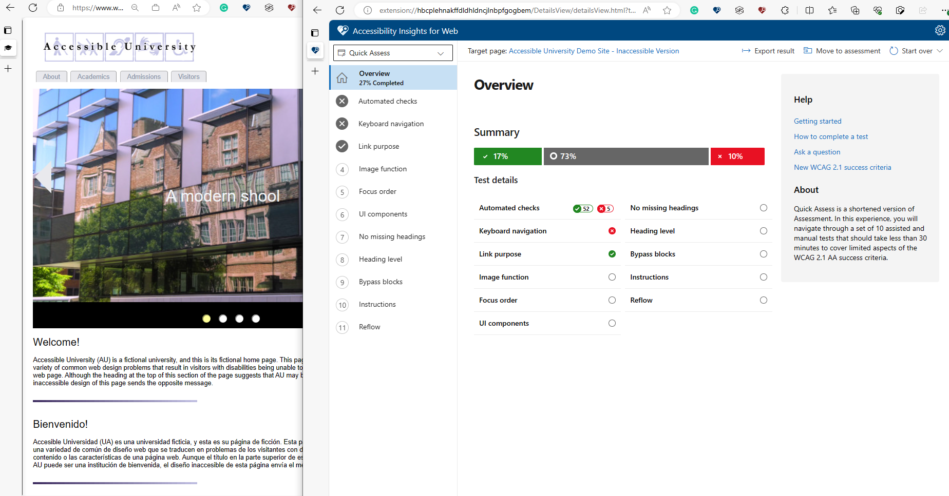Click Automated checks in test details

tap(509, 208)
